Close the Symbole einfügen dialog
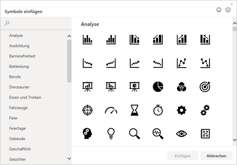 (x=231, y=4)
